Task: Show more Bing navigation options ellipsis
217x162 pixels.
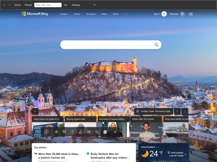Action: (126, 14)
